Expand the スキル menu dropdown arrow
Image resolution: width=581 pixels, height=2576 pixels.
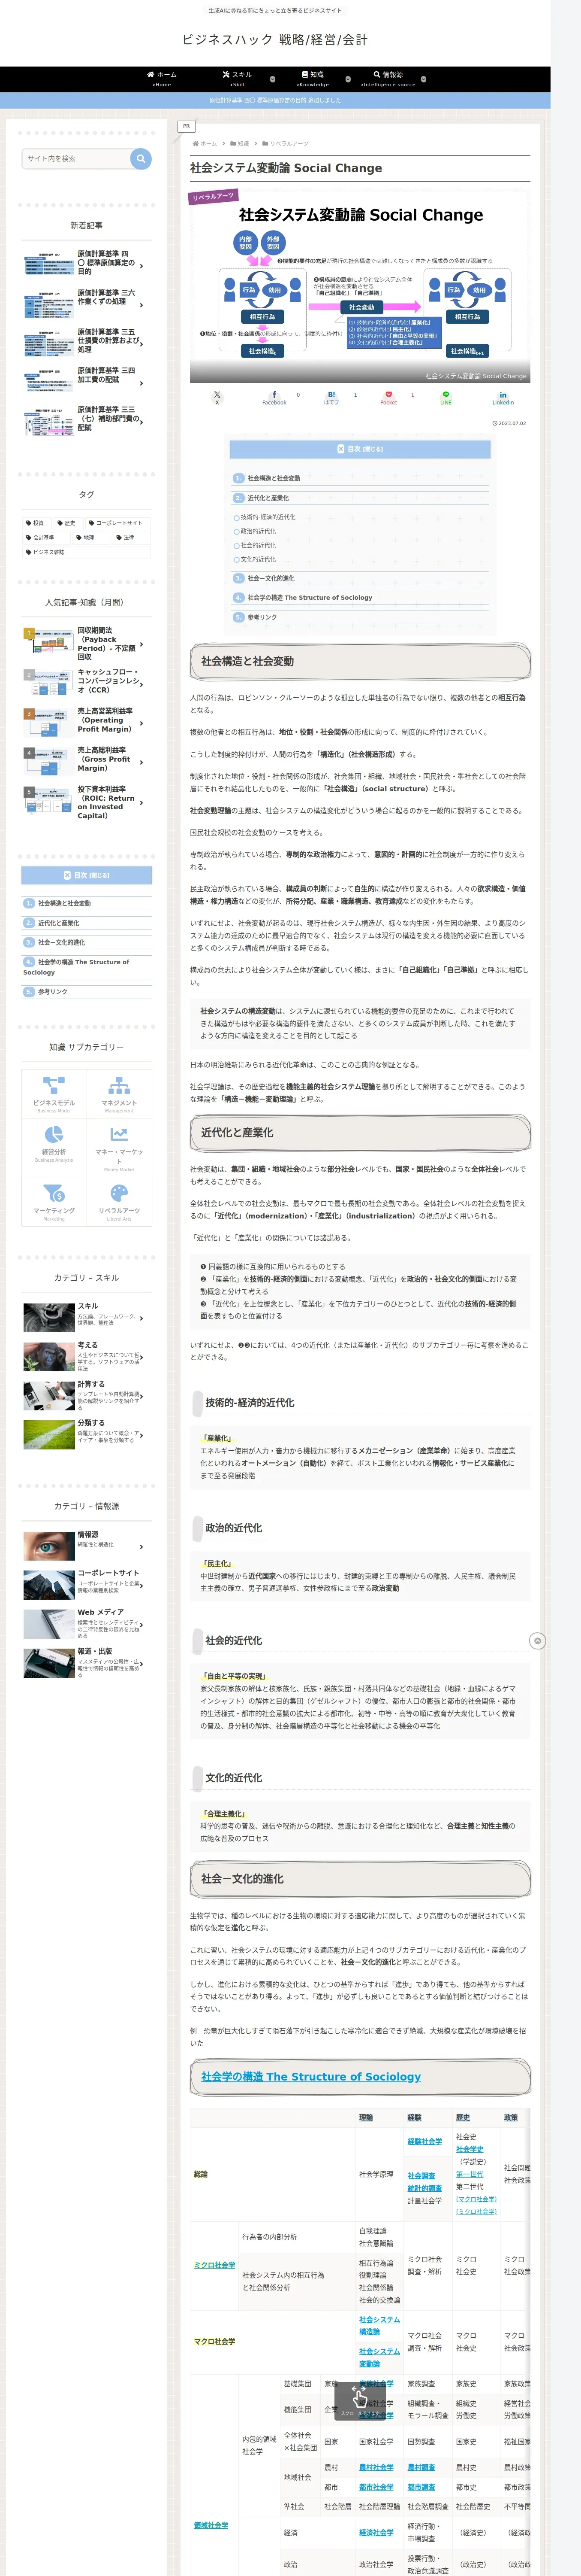273,79
